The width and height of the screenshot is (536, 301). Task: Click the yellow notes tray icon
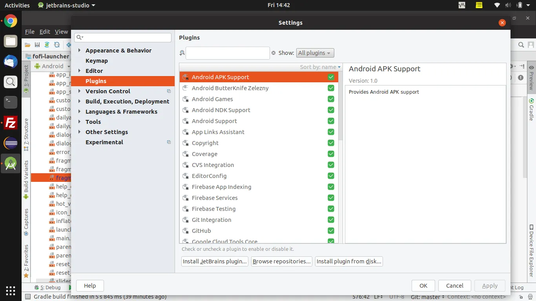click(479, 5)
